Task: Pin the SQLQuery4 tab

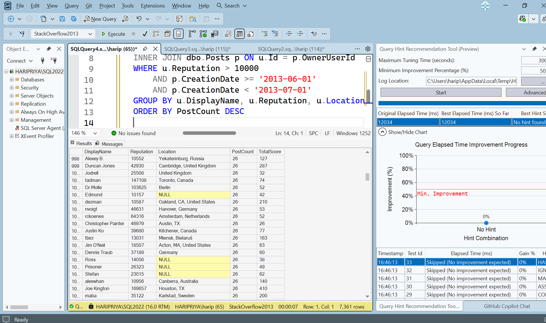Action: [x=145, y=49]
